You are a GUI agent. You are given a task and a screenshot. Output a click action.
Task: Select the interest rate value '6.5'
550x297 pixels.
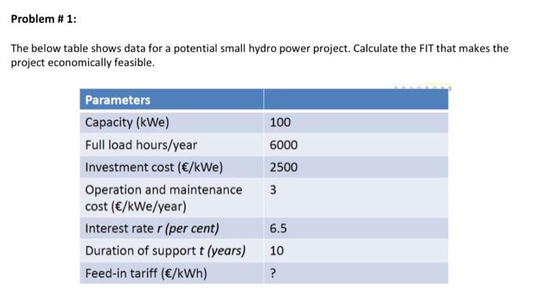(x=278, y=229)
